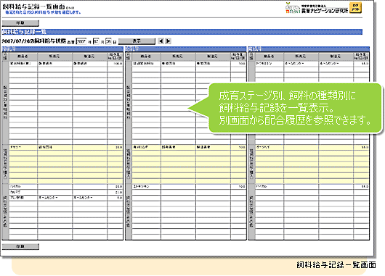Click the year input field showing 2007

click(x=81, y=41)
